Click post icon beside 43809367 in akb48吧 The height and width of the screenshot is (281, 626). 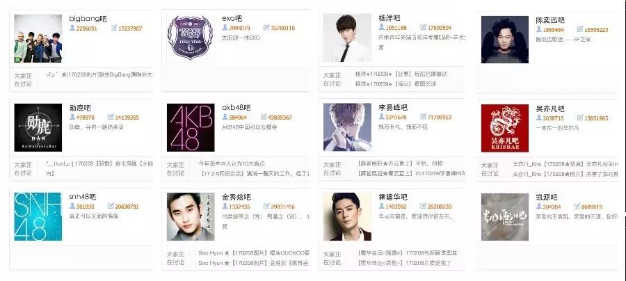(264, 117)
